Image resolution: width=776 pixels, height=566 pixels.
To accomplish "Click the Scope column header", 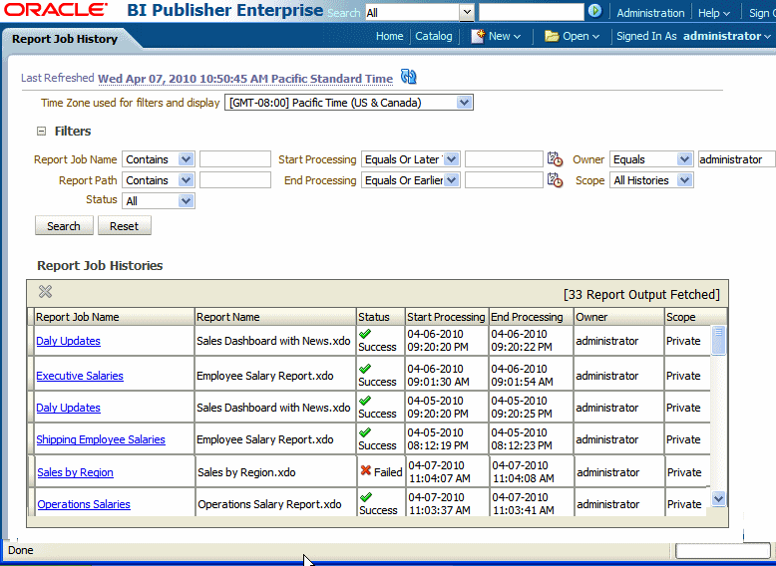I will tap(695, 317).
